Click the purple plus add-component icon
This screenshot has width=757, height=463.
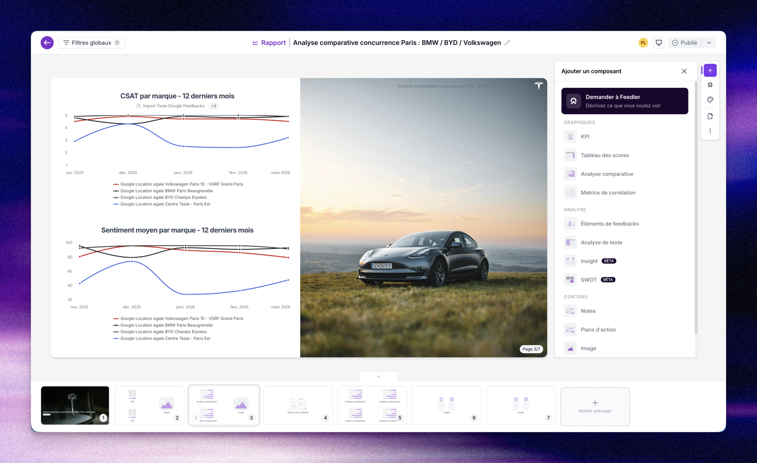point(710,70)
